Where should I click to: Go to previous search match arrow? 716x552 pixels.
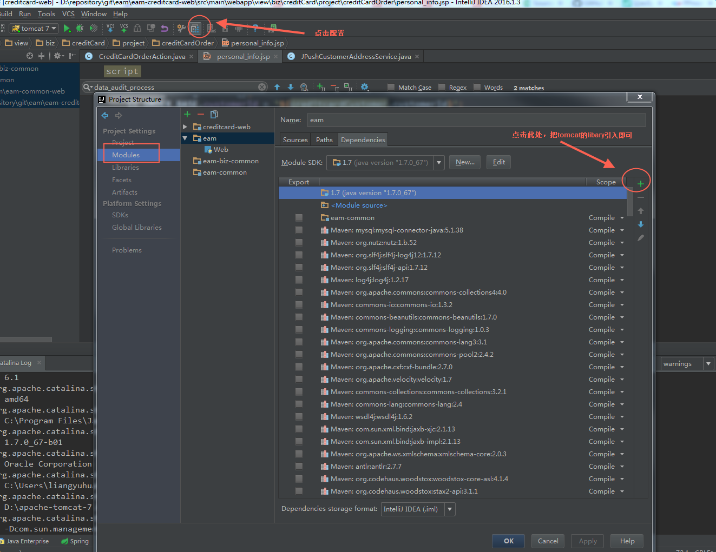277,87
